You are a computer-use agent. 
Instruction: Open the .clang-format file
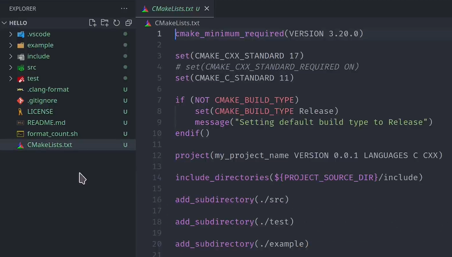[48, 90]
